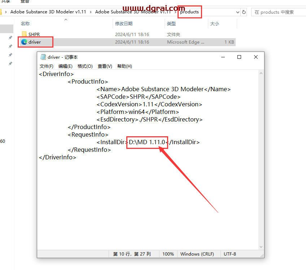Click the 100% zoom status entry

pos(168,254)
